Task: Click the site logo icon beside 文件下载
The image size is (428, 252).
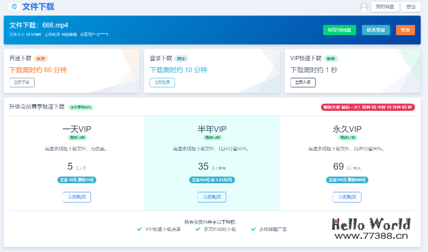Action: (x=14, y=6)
